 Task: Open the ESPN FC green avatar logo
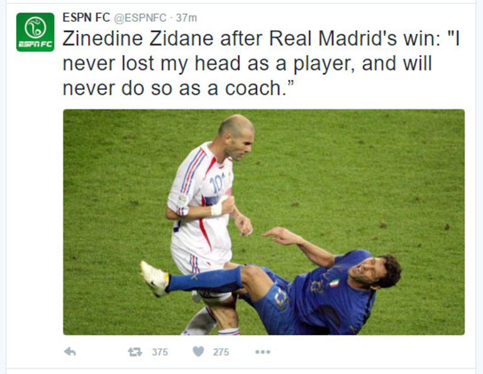(x=35, y=32)
